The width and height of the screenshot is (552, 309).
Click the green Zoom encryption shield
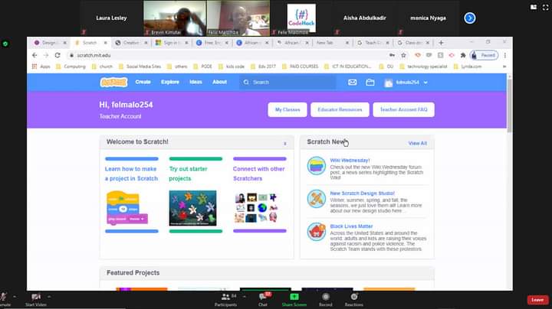(x=5, y=44)
